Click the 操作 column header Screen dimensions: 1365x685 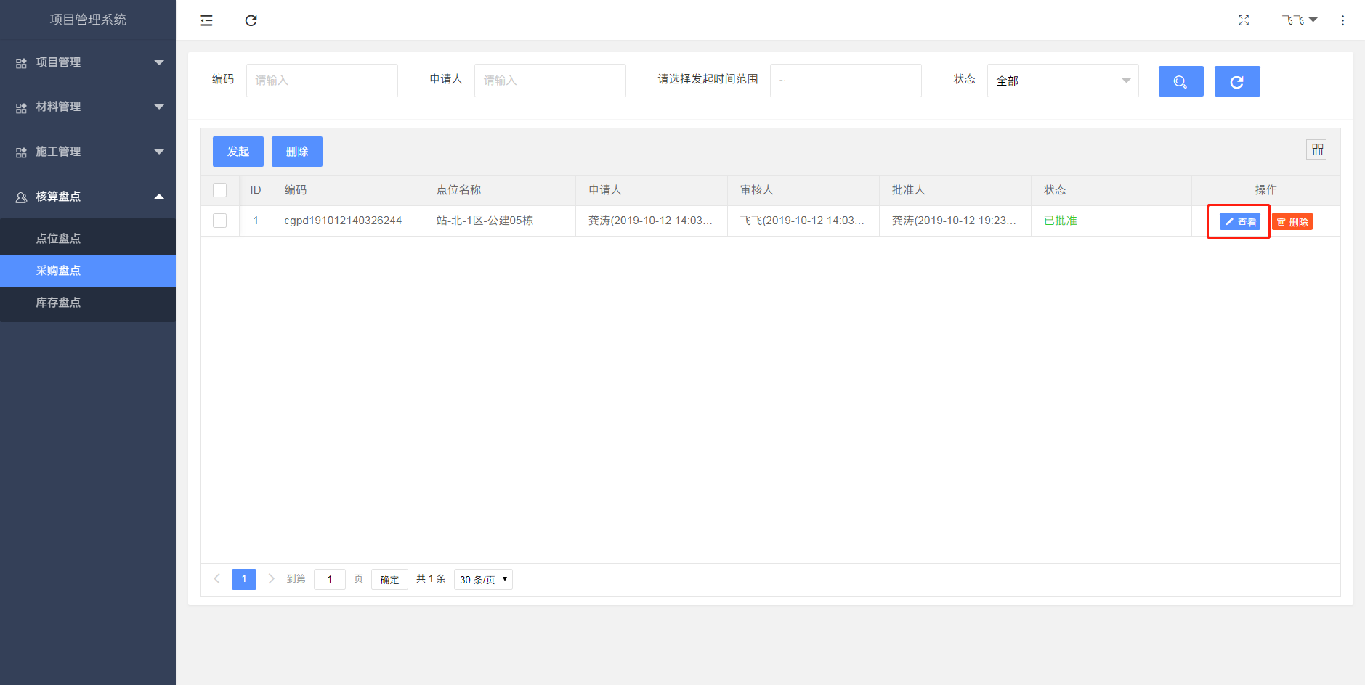[1266, 190]
